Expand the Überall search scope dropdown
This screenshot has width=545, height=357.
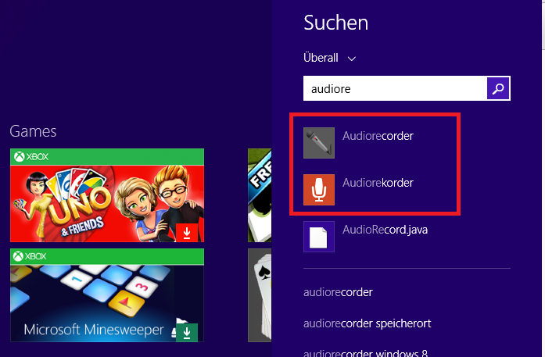click(329, 58)
